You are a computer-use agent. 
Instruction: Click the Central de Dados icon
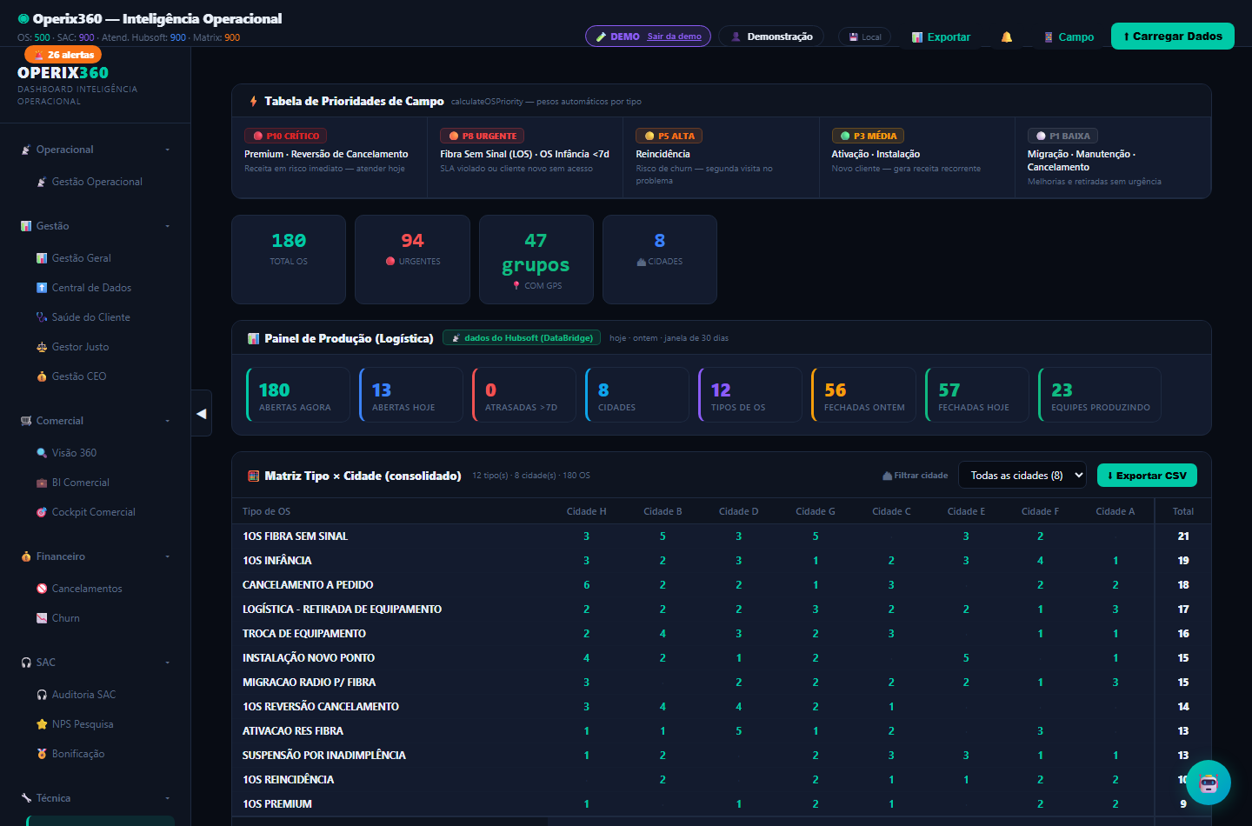[42, 288]
